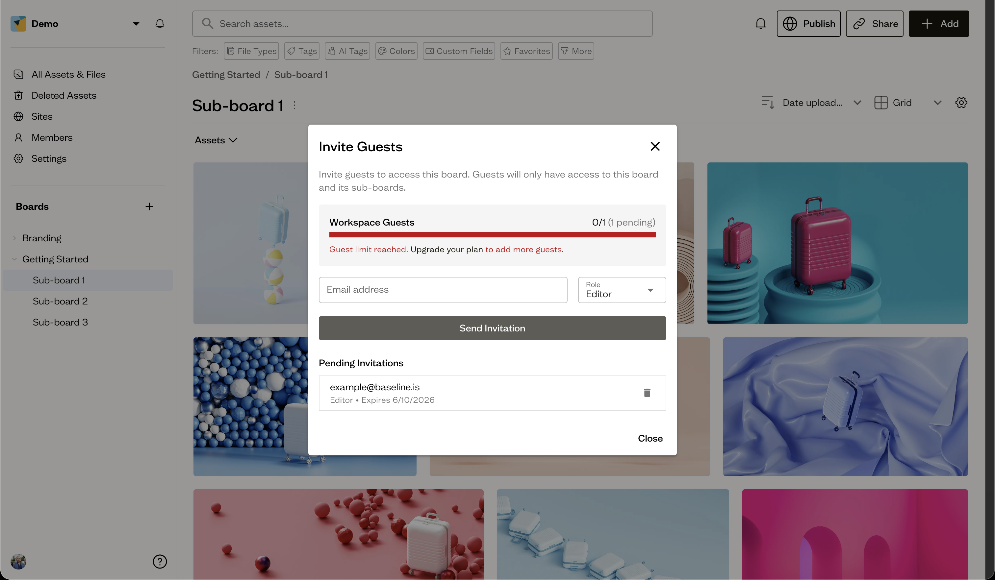Click the search magnifier icon
995x580 pixels.
coord(207,24)
